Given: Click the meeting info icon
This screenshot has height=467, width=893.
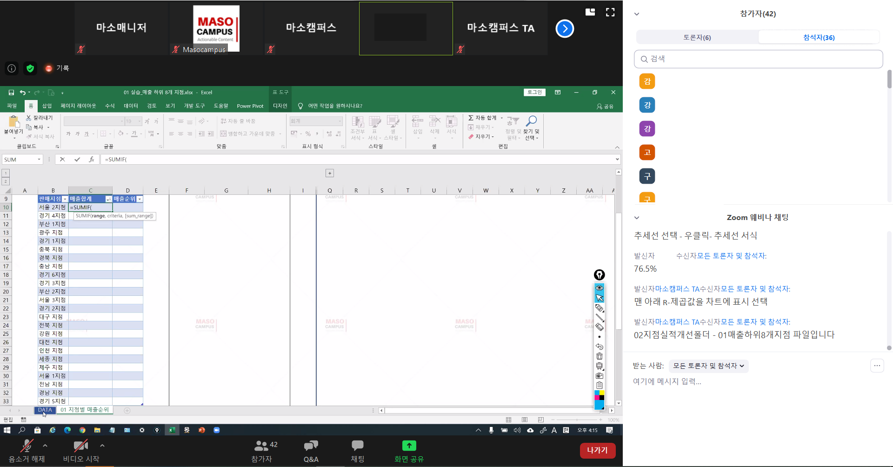Looking at the screenshot, I should coord(12,68).
